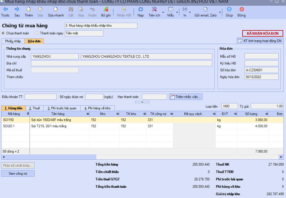Click ĐÃ NHẬN HÓA ĐƠN status label

click(x=263, y=34)
